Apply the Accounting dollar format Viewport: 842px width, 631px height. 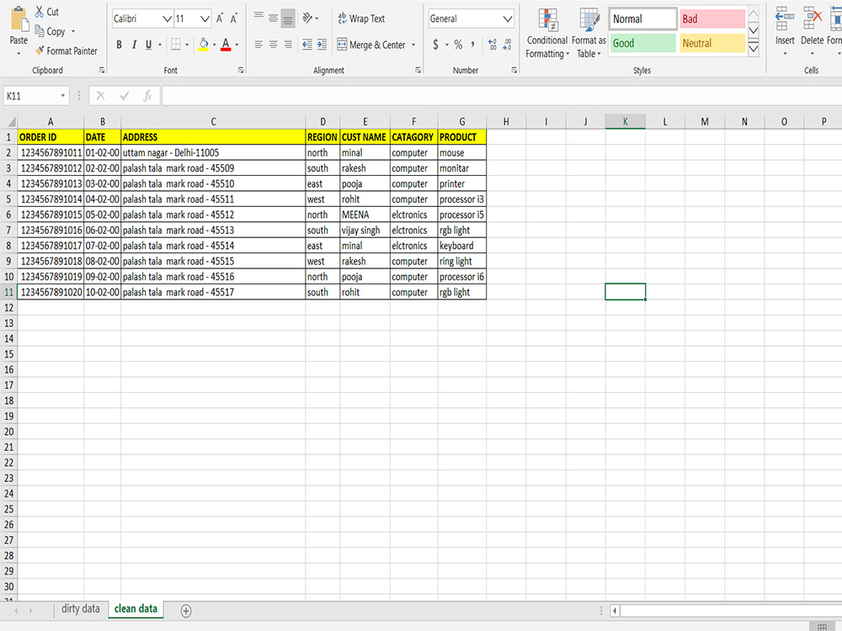click(x=435, y=44)
